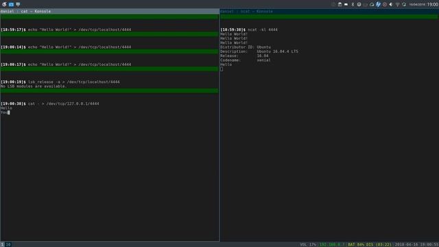The height and width of the screenshot is (247, 439).
Task: Click the 'You' line with cursor in cat terminal
Action: click(5, 113)
